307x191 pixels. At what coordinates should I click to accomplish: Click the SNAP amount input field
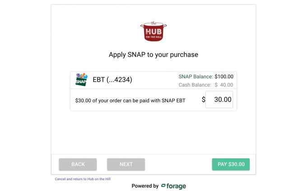(x=219, y=100)
